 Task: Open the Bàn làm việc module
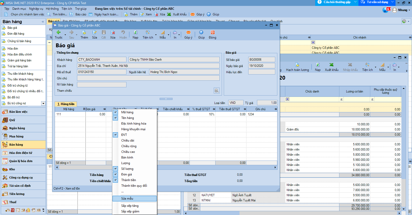tap(23, 112)
